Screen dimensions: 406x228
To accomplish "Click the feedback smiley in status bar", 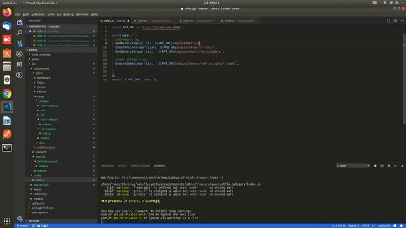I will [395, 225].
